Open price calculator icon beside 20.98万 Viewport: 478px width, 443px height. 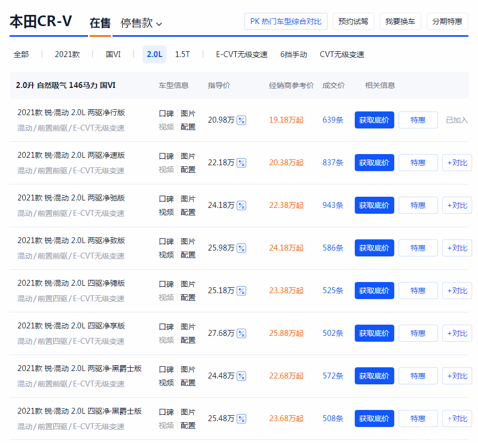point(241,120)
